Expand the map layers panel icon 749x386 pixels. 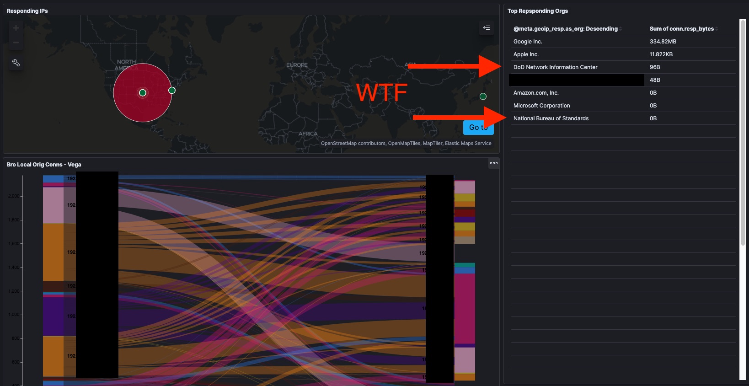486,28
